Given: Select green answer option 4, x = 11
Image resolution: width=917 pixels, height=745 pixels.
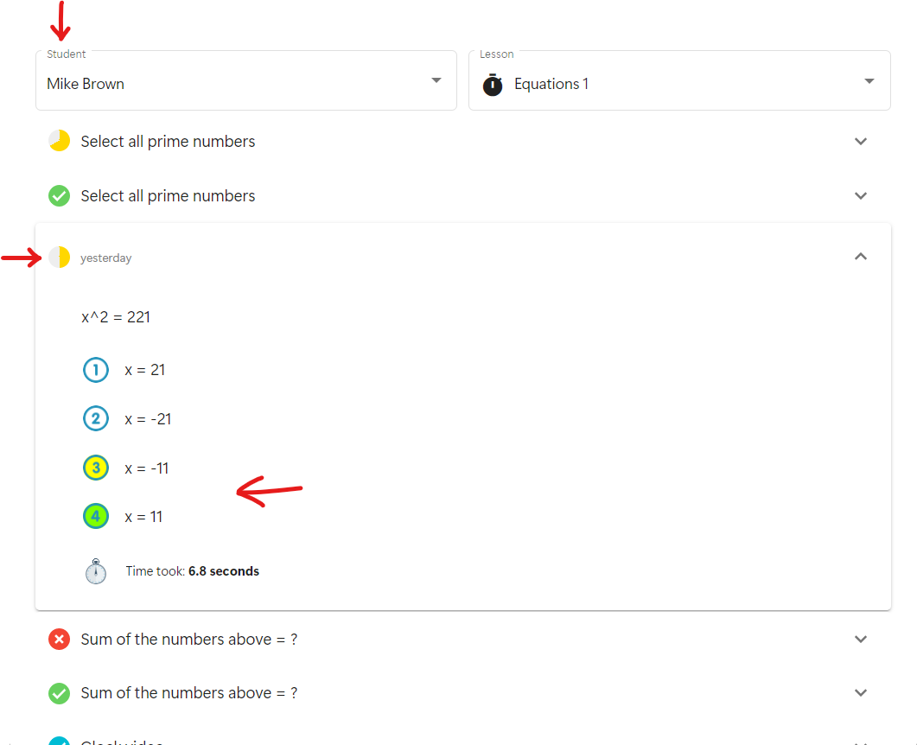Looking at the screenshot, I should [x=95, y=517].
